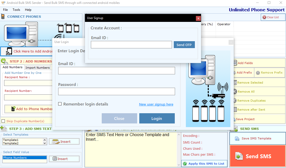This screenshot has height=168, width=286.
Task: Click the Insert template icon button
Action: coord(56,142)
